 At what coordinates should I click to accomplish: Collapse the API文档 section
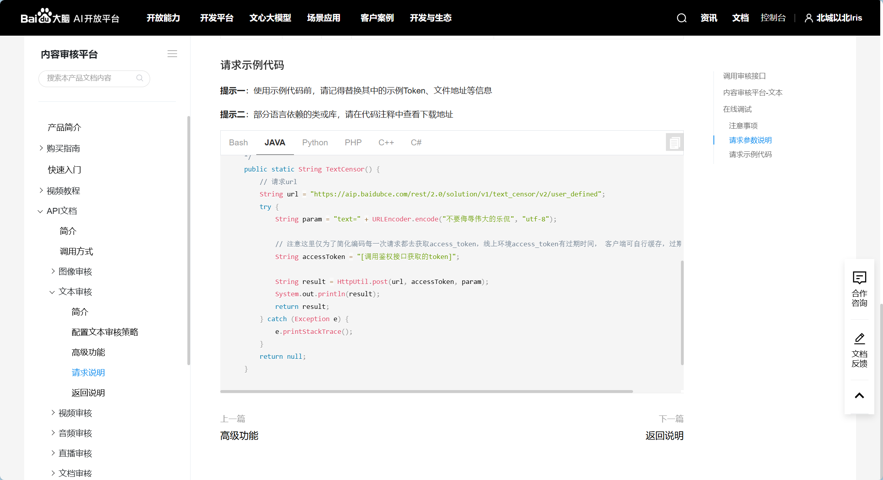tap(40, 211)
